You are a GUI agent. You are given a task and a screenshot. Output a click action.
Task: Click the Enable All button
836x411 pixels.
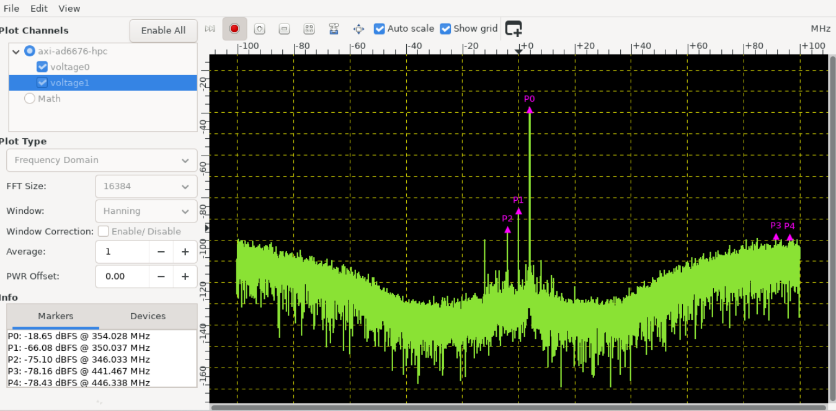point(163,30)
